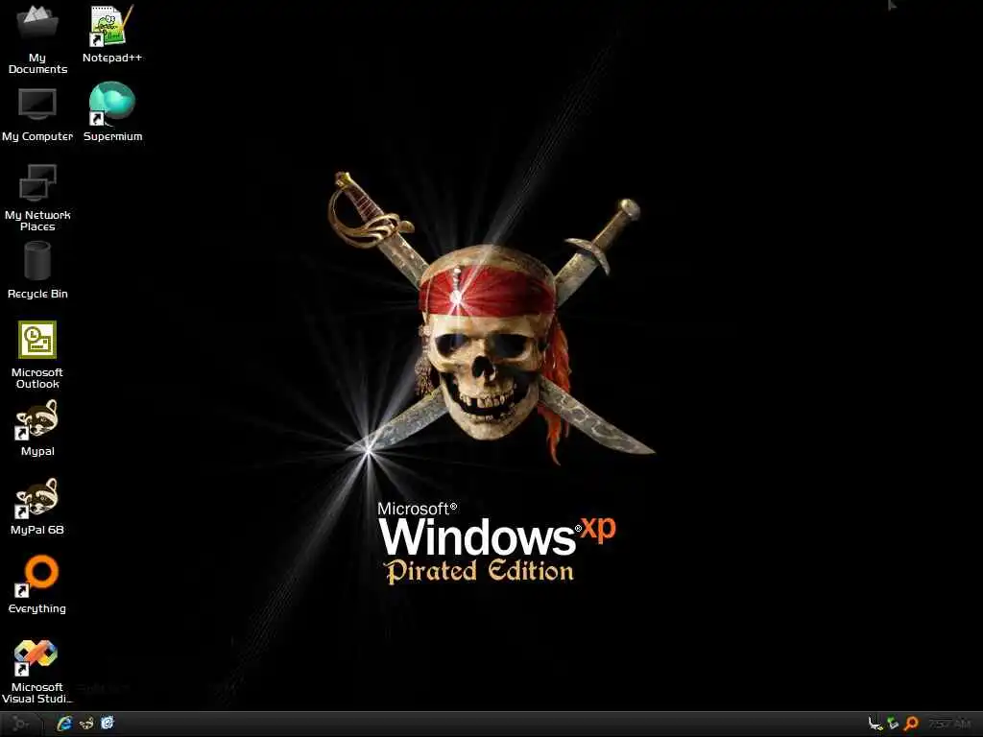Select the Mypal browser shortcut
This screenshot has height=737, width=983.
pos(37,429)
